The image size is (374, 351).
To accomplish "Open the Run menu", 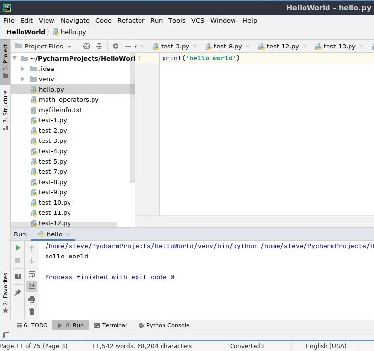I will (156, 21).
